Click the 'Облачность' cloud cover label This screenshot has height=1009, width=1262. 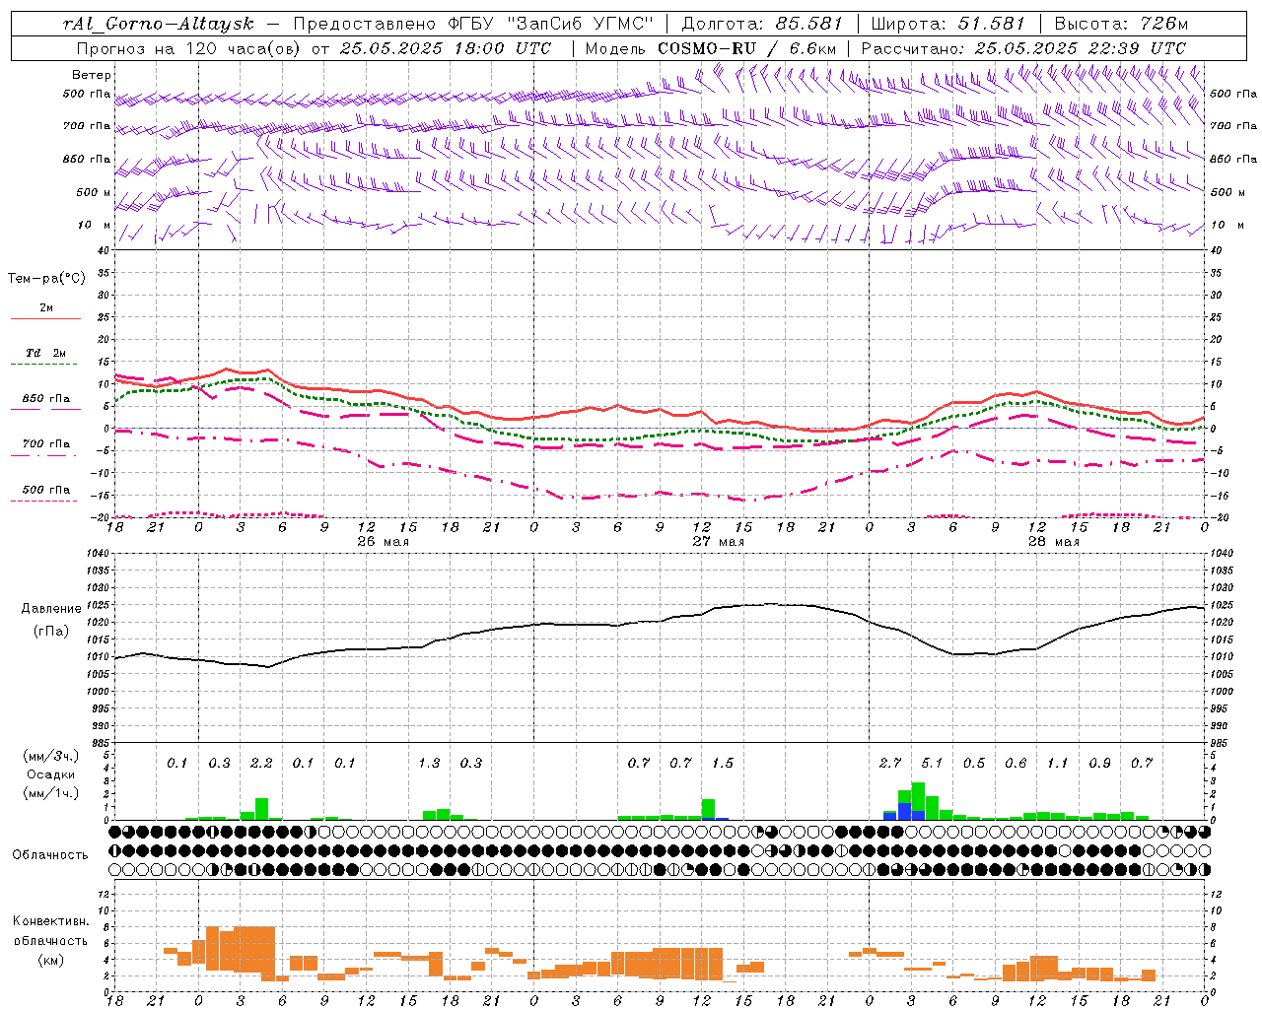tap(50, 855)
